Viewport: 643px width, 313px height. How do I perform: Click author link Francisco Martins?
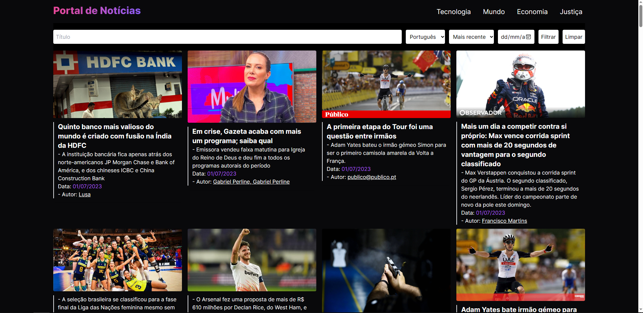[504, 221]
